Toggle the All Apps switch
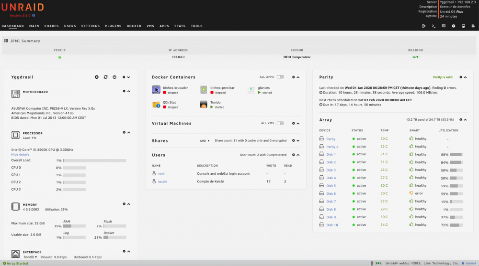 tap(280, 77)
